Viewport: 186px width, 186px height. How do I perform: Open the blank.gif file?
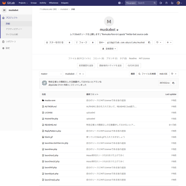tap(49, 137)
